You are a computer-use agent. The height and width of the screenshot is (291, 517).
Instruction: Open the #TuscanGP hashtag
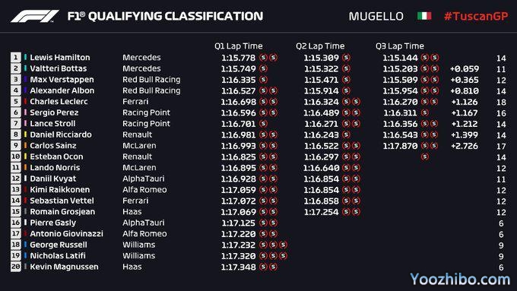(x=476, y=16)
